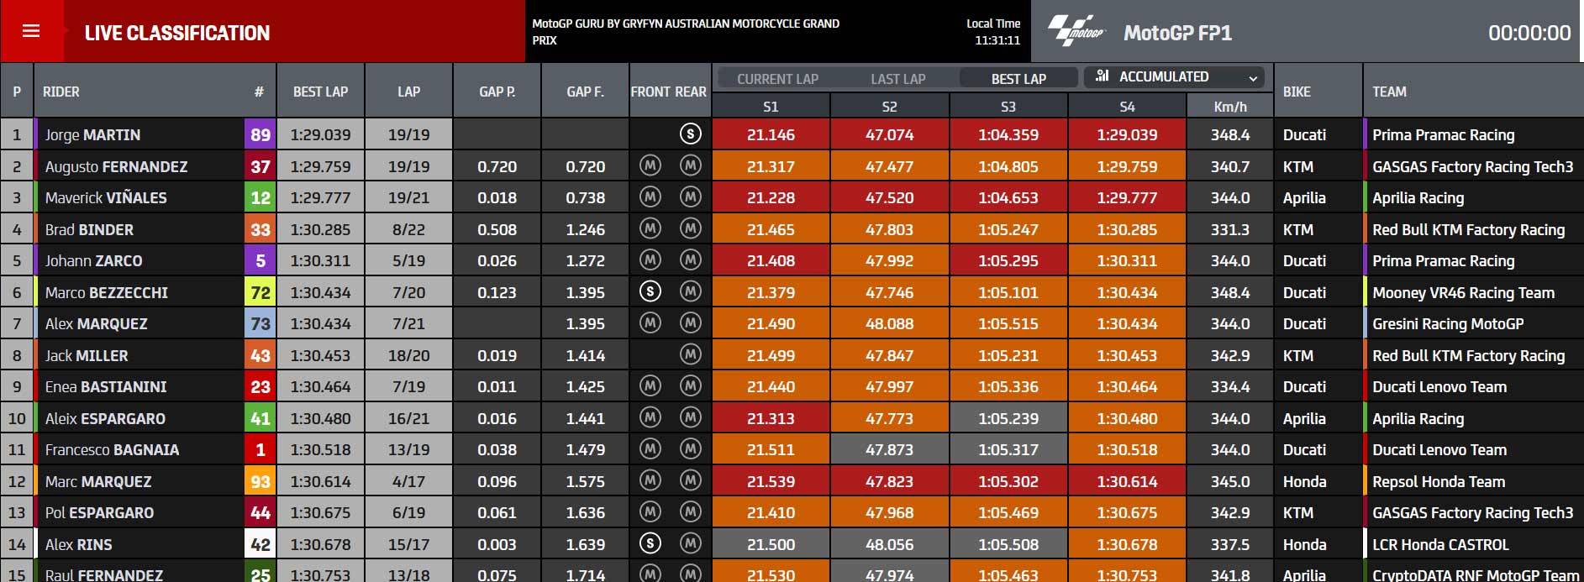Screen dimensions: 1584x582
Task: Open the hamburger menu
Action: click(31, 31)
